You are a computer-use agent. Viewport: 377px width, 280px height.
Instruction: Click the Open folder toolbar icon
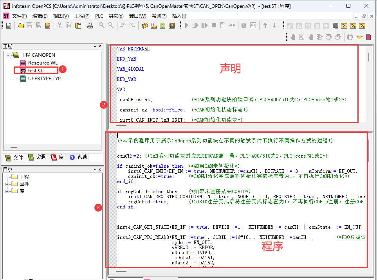[x=21, y=25]
